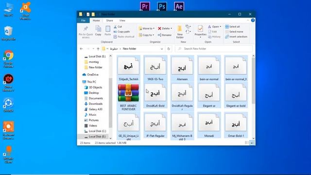The height and width of the screenshot is (175, 311).
Task: Click the Back navigation arrow
Action: tap(81, 49)
